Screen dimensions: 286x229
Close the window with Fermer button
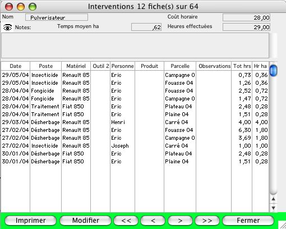248,221
